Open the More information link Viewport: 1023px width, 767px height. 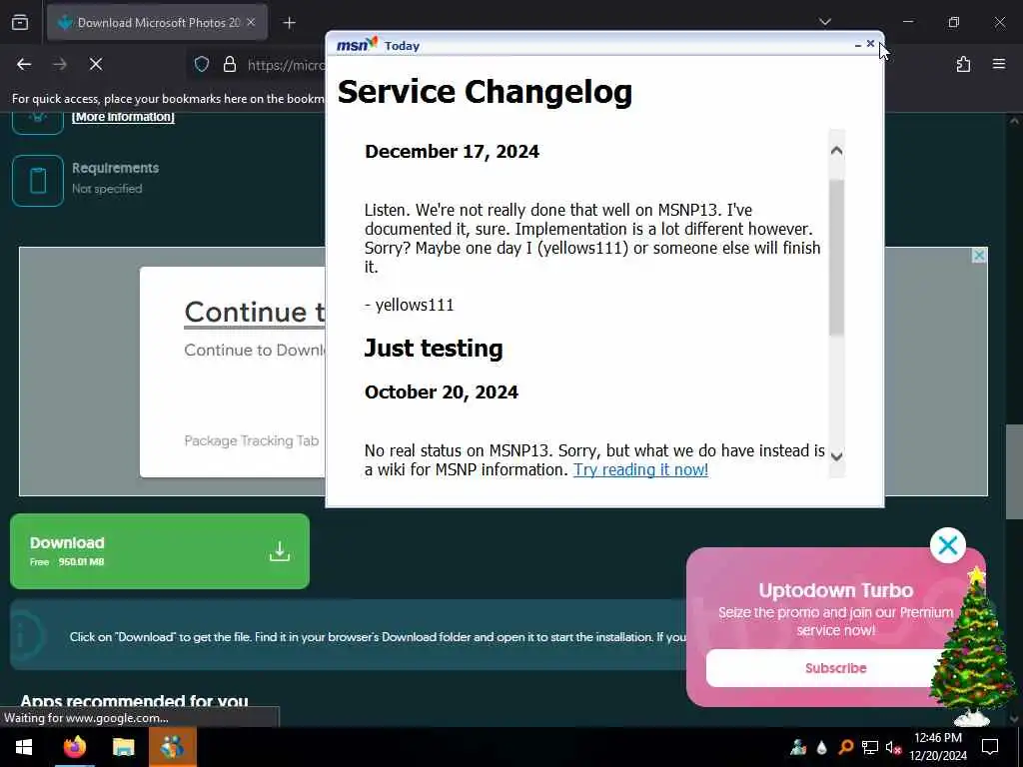pyautogui.click(x=123, y=117)
